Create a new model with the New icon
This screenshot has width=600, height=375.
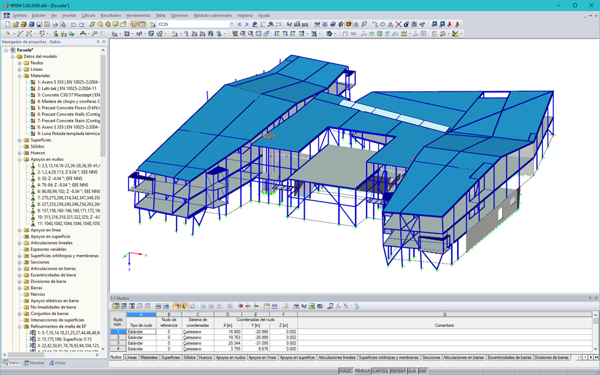8,25
